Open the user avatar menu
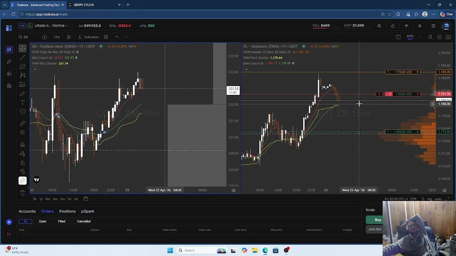This screenshot has width=456, height=256. 446,26
